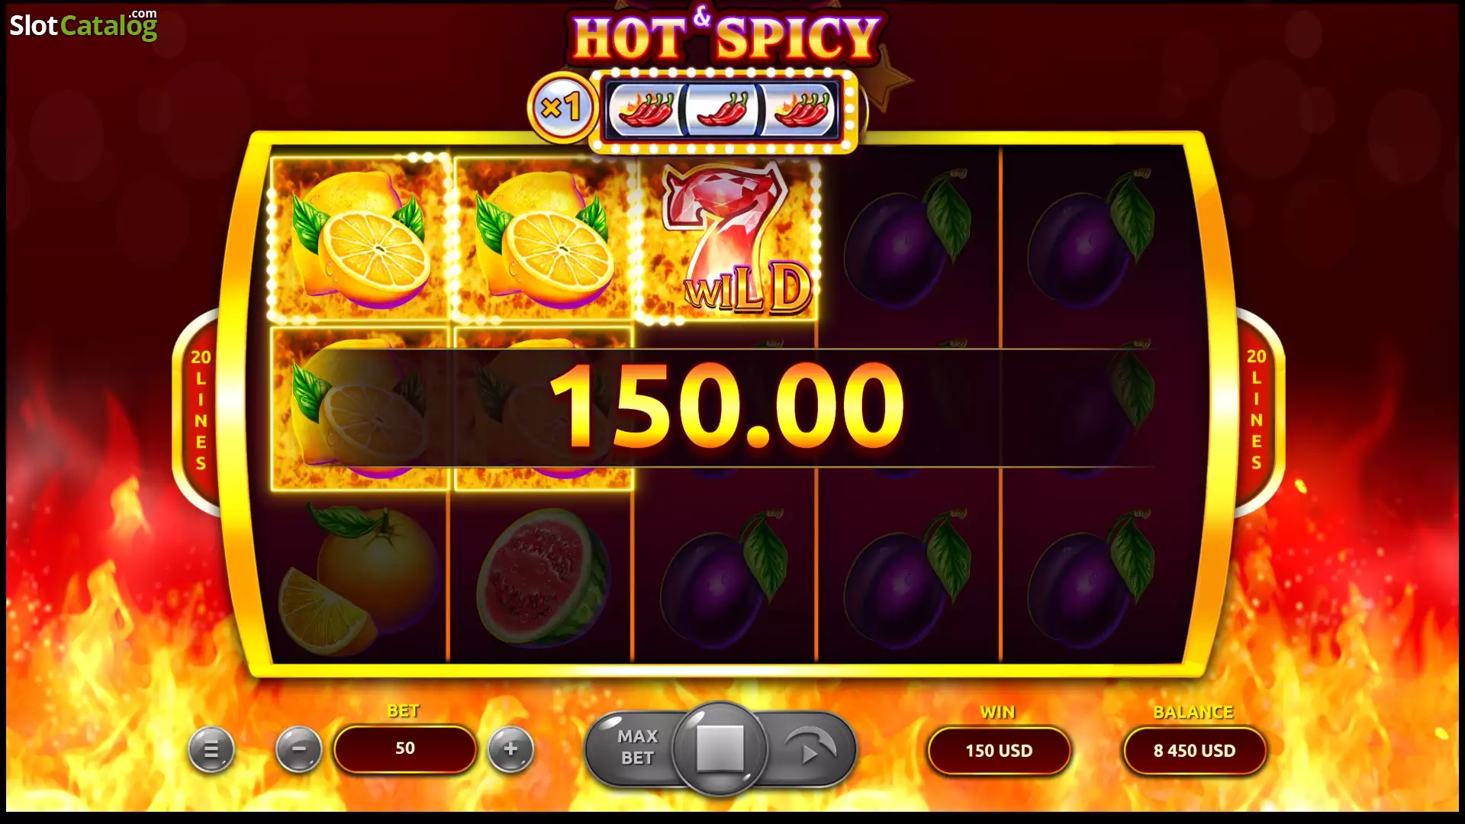Click the SlotCatalog.com logo
Image resolution: width=1465 pixels, height=824 pixels.
click(83, 25)
